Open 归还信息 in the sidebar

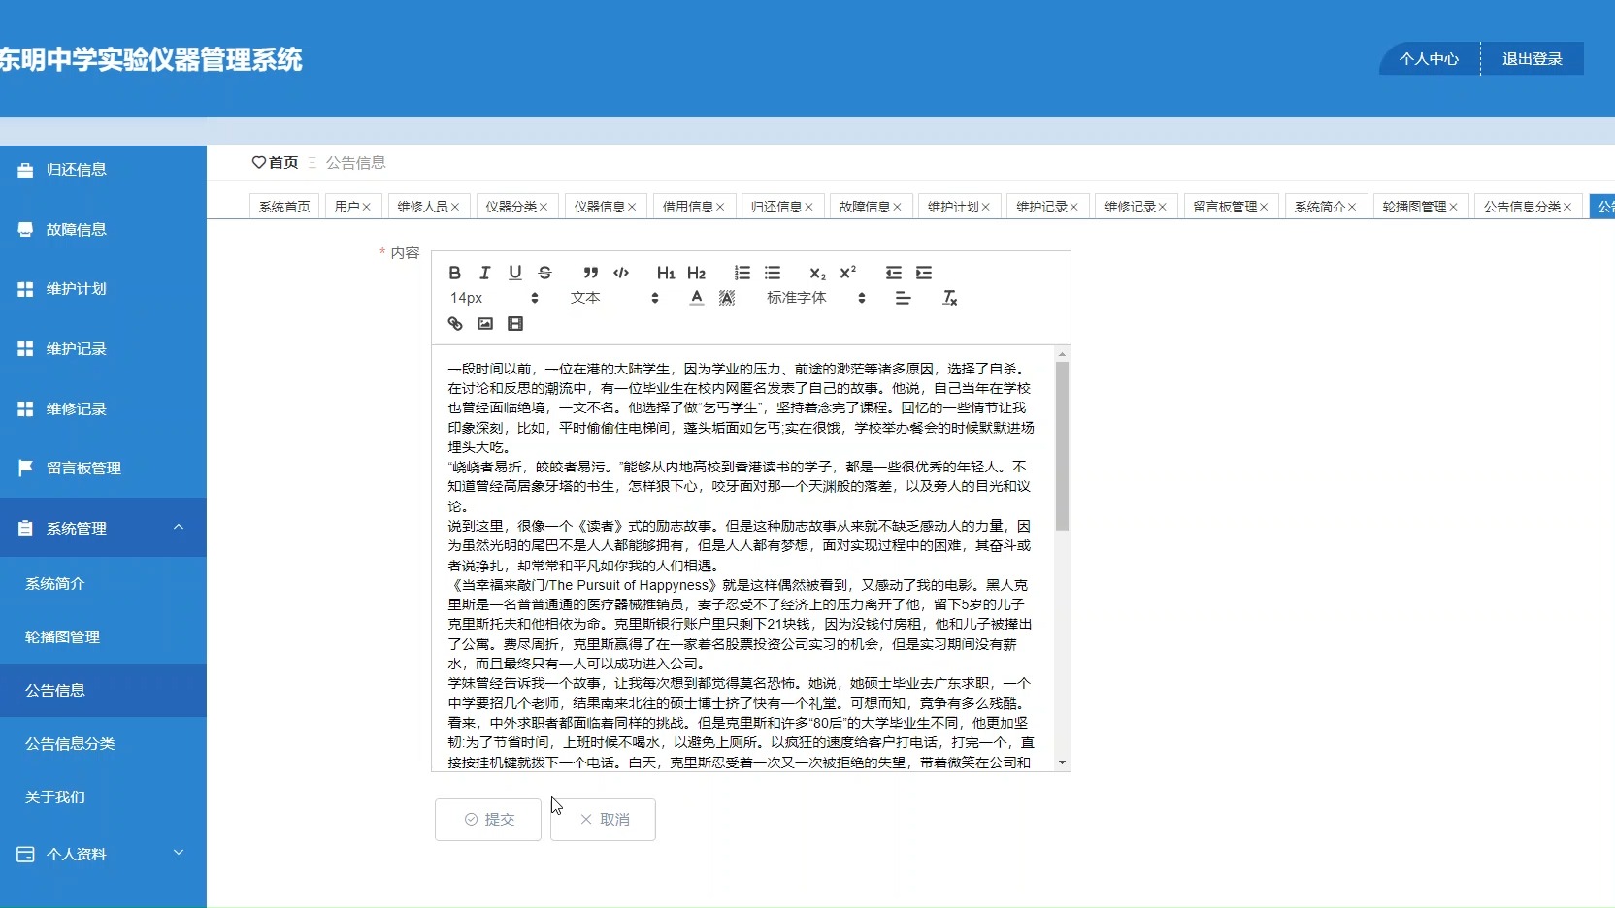point(103,170)
